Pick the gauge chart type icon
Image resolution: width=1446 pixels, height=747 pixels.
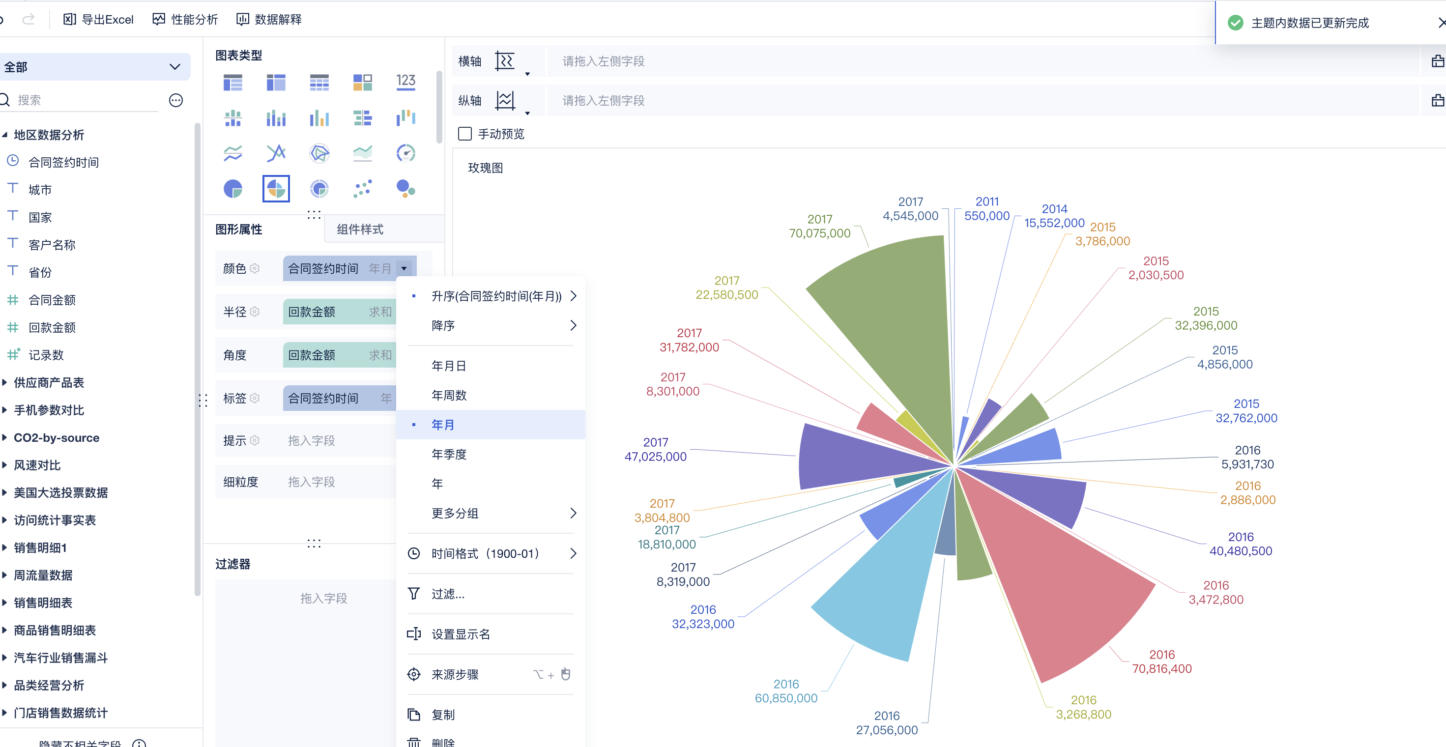coord(405,153)
